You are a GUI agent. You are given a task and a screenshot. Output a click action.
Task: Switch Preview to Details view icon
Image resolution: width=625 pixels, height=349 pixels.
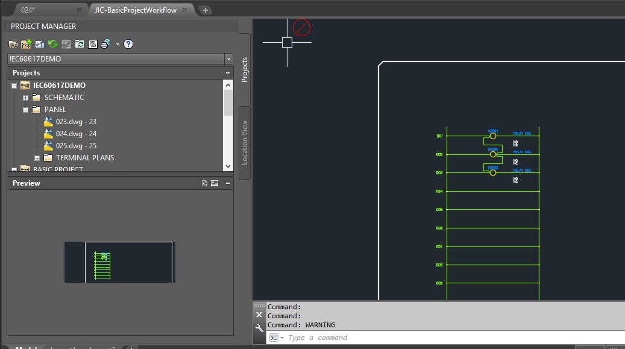click(x=204, y=183)
